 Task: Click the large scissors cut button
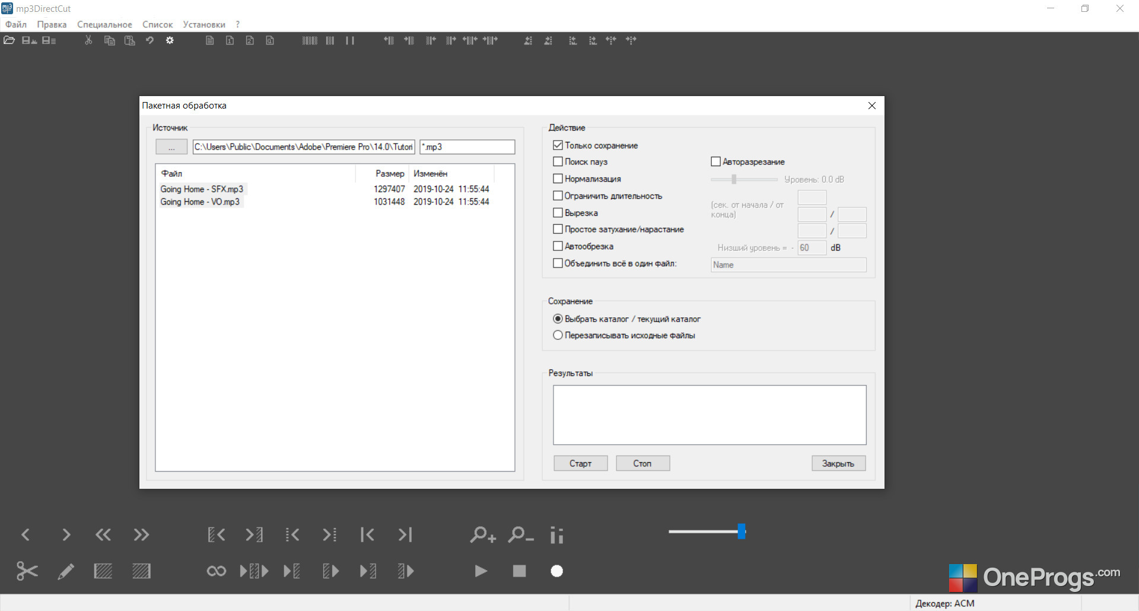coord(27,571)
